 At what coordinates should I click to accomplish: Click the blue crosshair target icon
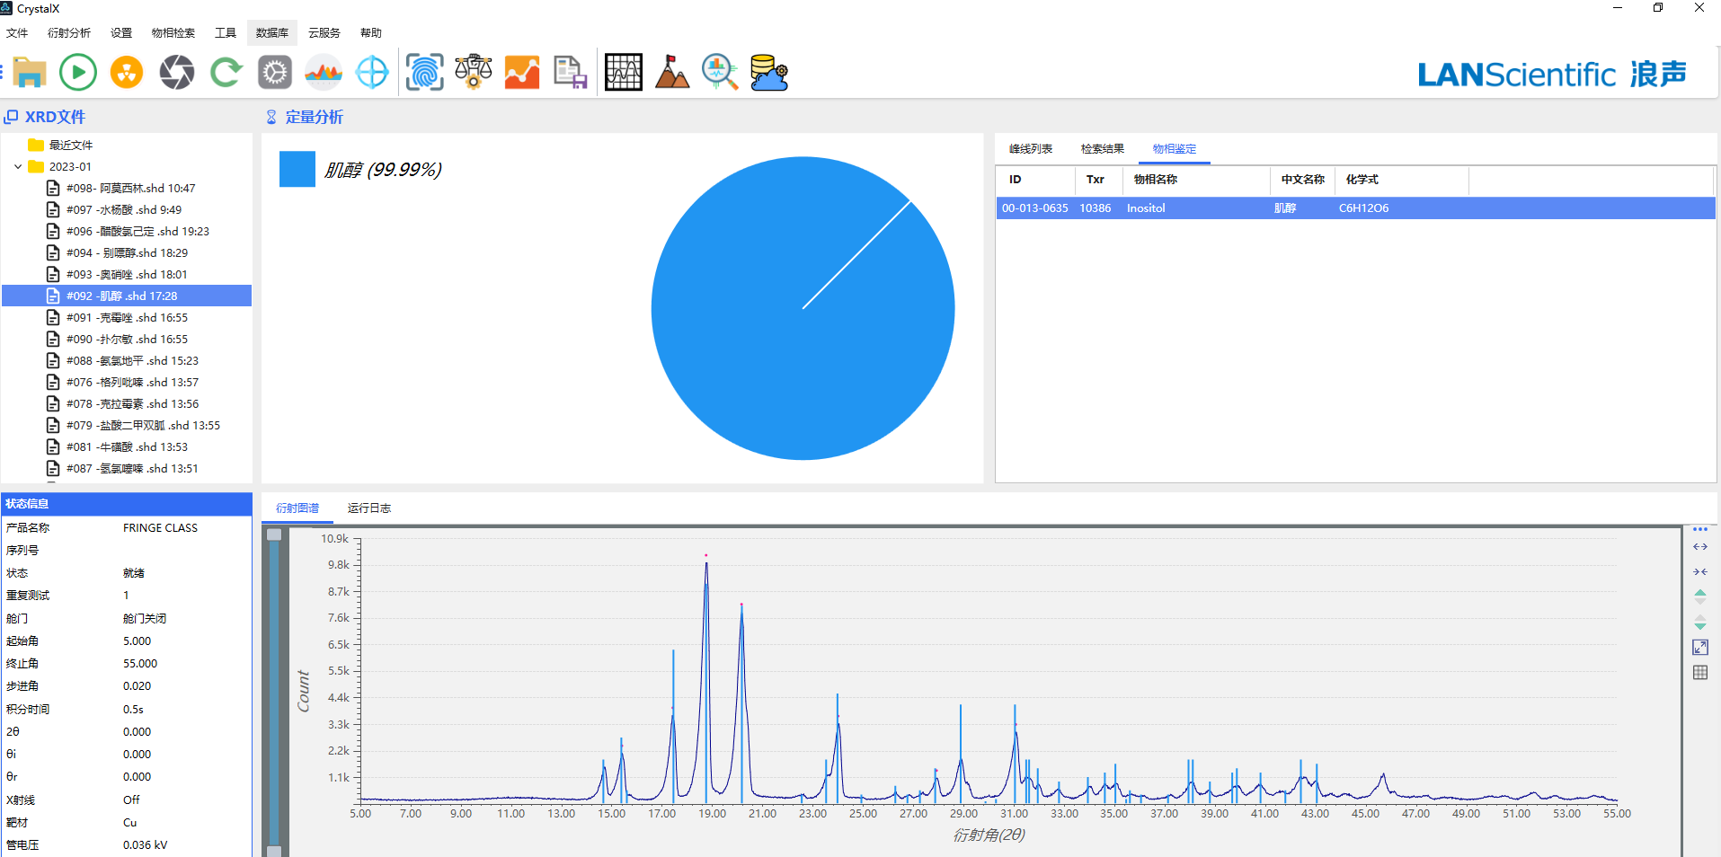(x=372, y=72)
